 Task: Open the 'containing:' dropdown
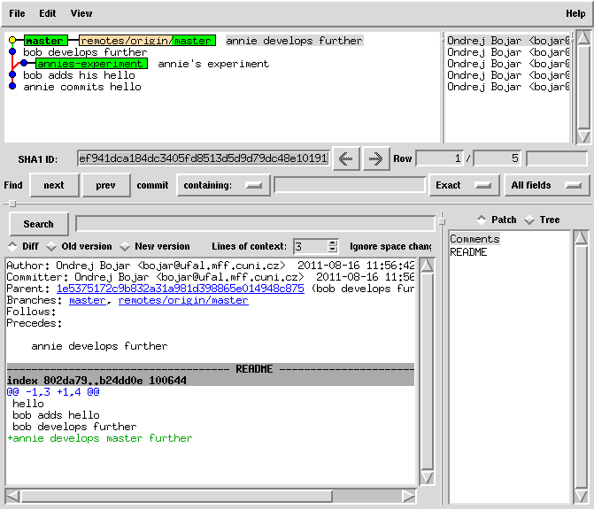(223, 185)
